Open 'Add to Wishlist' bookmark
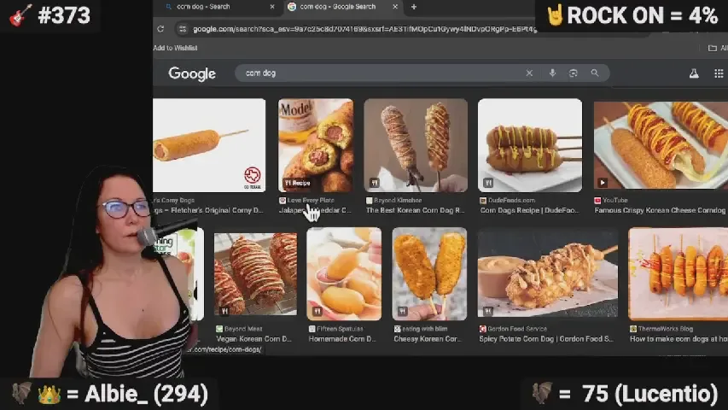 pyautogui.click(x=176, y=48)
